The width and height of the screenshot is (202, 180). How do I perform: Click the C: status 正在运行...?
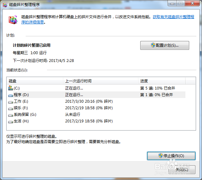click(74, 88)
